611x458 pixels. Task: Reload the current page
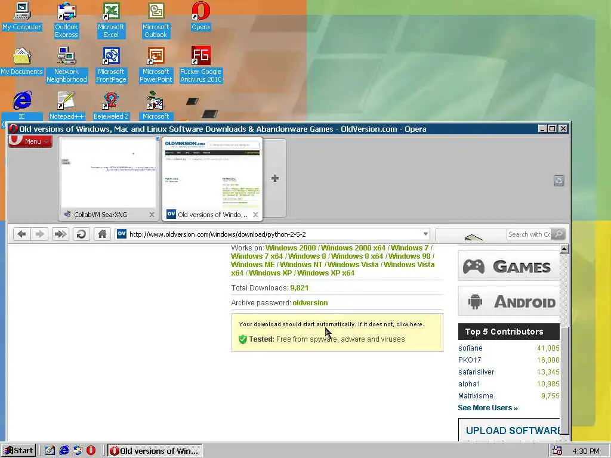tap(81, 234)
